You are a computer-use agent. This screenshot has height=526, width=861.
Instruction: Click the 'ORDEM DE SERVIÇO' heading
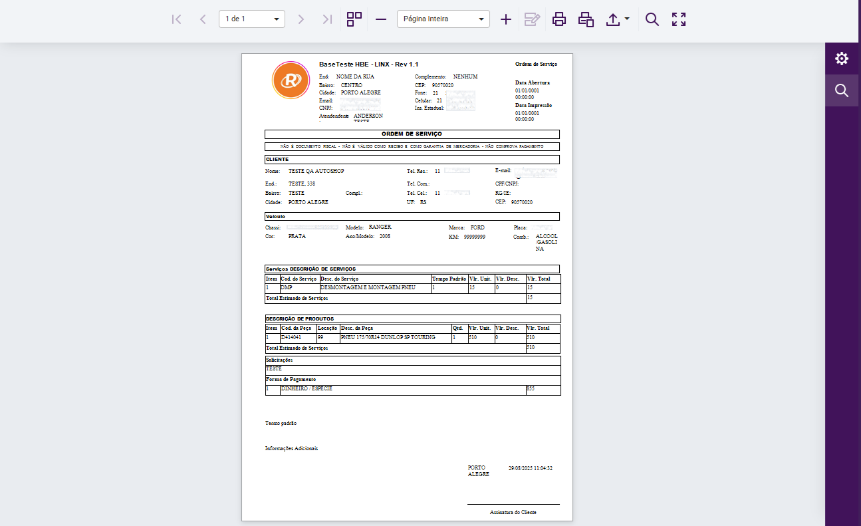point(412,134)
